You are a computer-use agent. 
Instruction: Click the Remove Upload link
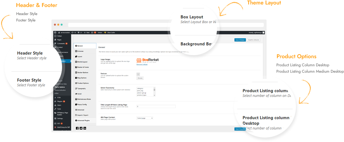coord(142,64)
